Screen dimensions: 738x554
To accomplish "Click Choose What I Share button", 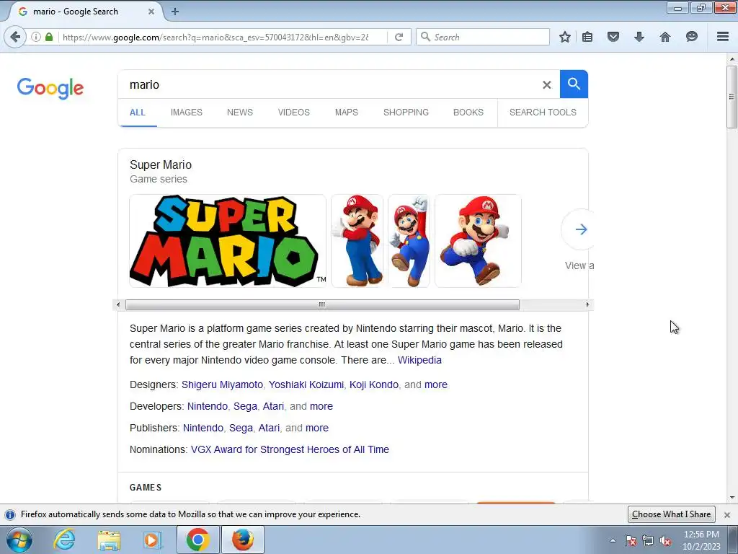I will pos(671,514).
